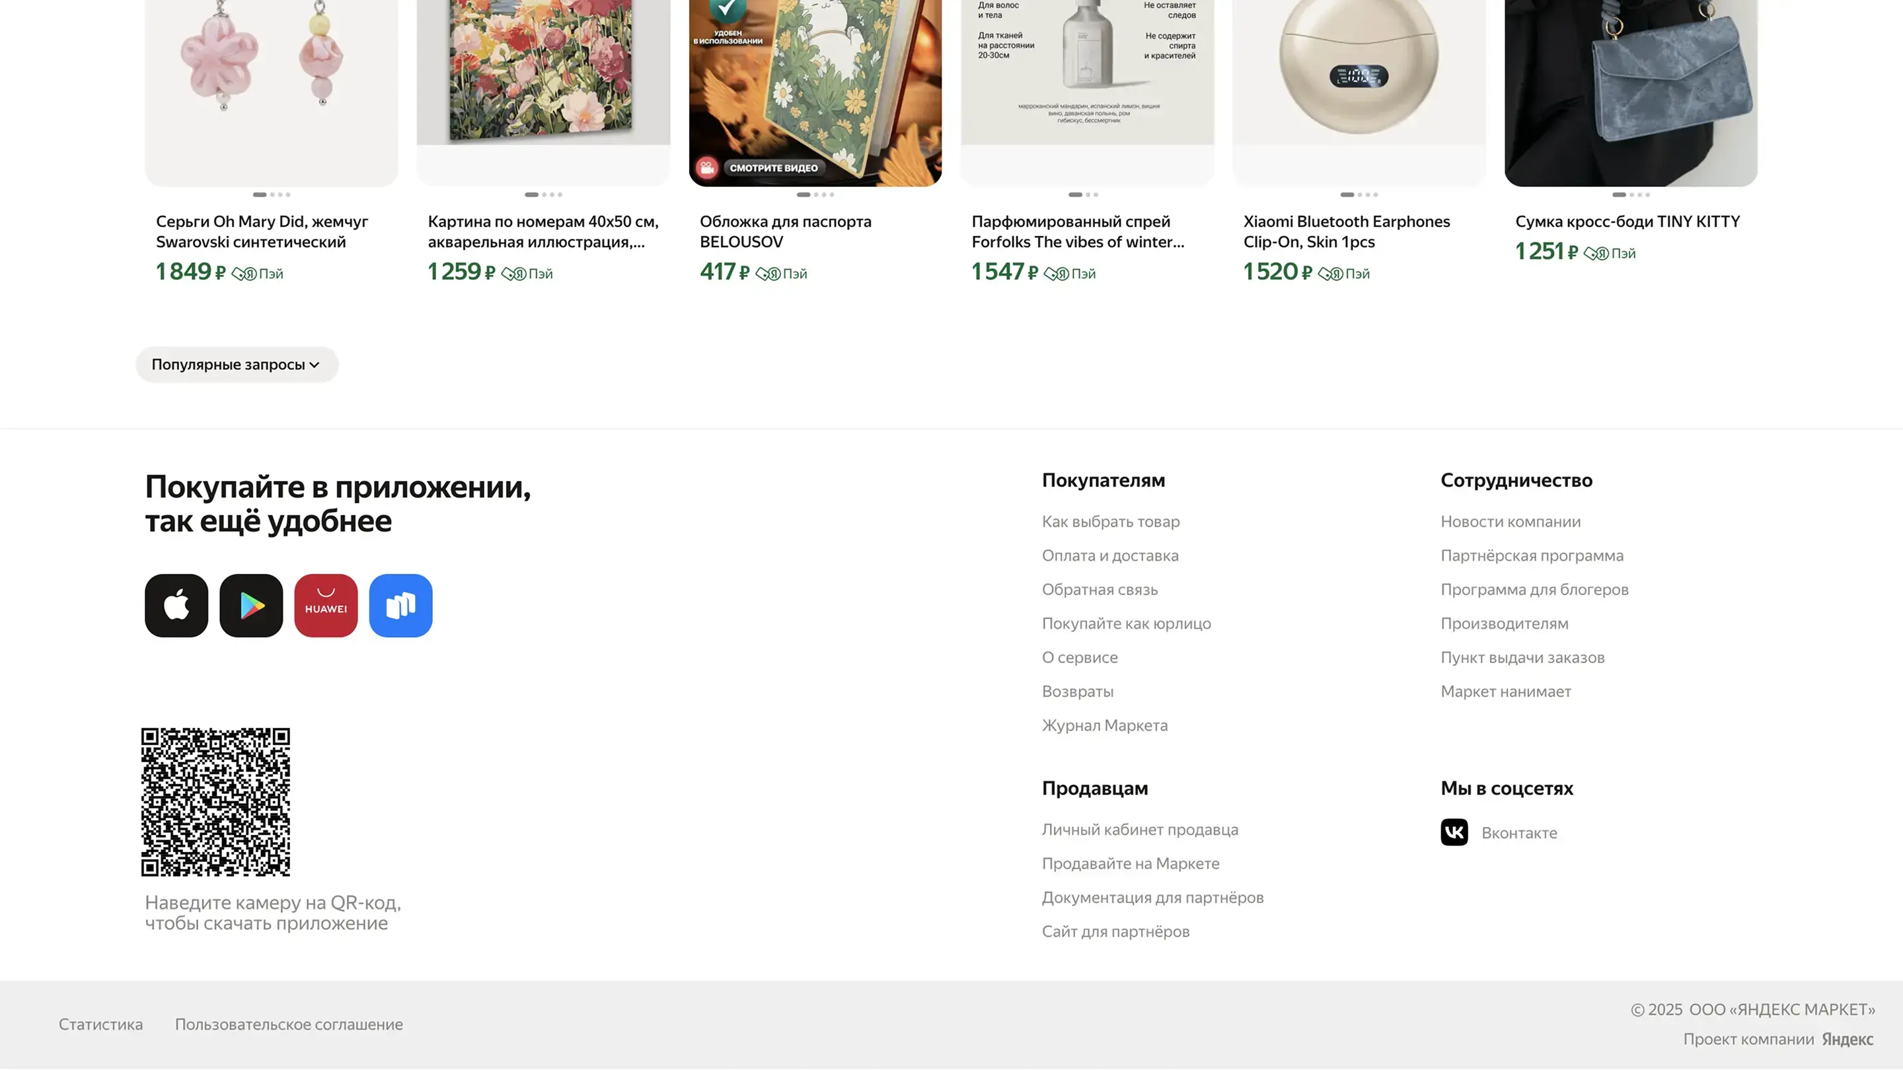Go to Личный кабинет продавца
This screenshot has width=1903, height=1070.
[x=1139, y=830]
